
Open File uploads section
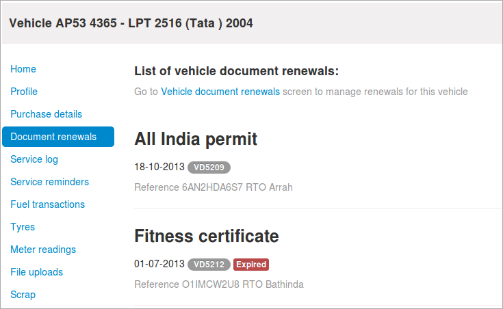click(x=36, y=272)
